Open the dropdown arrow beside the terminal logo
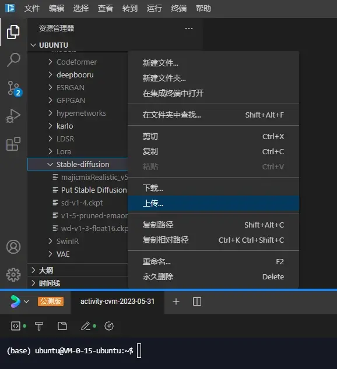 click(26, 301)
